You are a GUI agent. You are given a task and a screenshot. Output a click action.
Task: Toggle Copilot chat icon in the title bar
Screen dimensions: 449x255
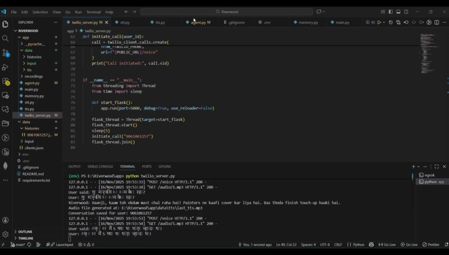(x=319, y=12)
